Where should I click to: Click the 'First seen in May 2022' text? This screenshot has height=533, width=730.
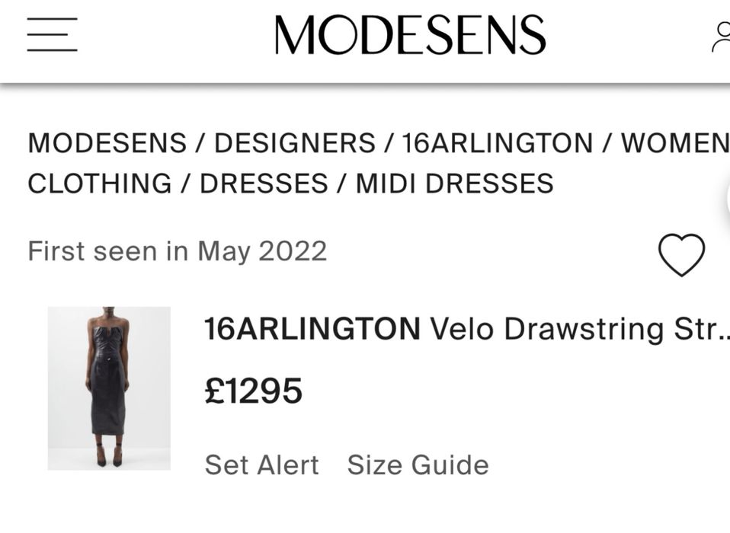click(x=177, y=251)
